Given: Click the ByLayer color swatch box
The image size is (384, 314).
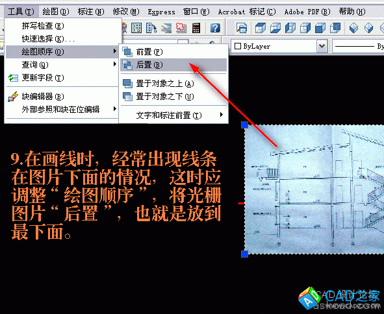Looking at the screenshot, I should point(238,46).
